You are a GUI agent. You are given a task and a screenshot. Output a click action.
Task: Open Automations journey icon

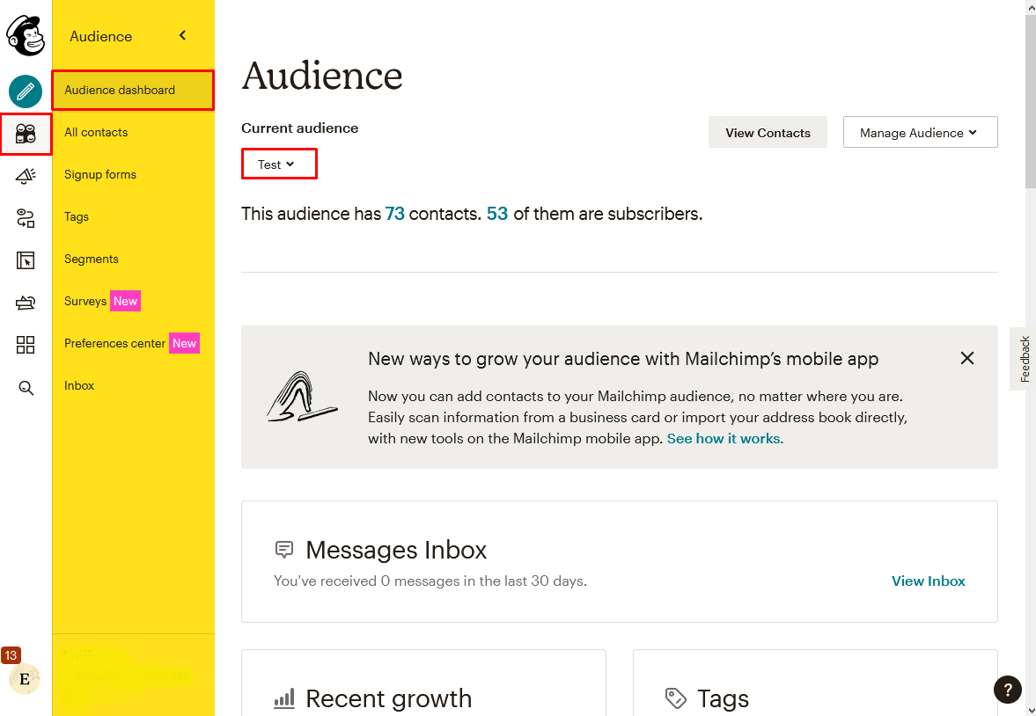pyautogui.click(x=26, y=218)
